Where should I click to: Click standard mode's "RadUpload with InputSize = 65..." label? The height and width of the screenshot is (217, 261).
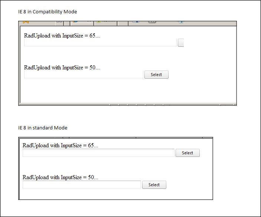coord(60,145)
